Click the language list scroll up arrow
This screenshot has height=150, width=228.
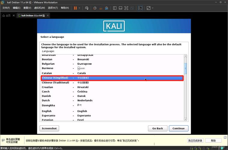pos(185,56)
